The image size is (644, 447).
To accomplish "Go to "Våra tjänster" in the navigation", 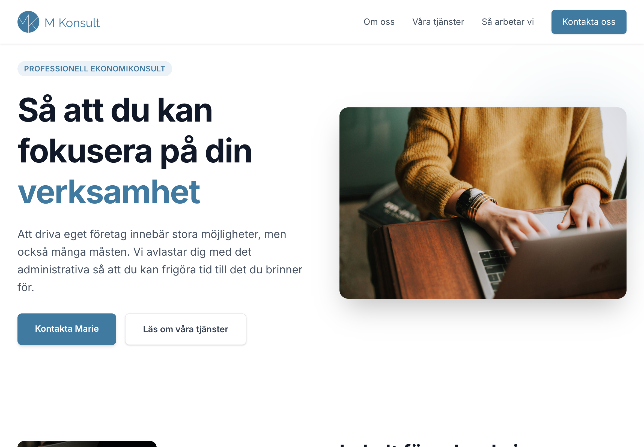I will click(438, 22).
